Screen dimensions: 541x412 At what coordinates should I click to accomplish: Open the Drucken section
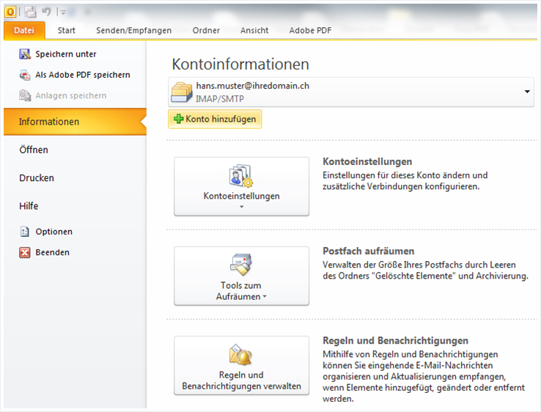[37, 178]
